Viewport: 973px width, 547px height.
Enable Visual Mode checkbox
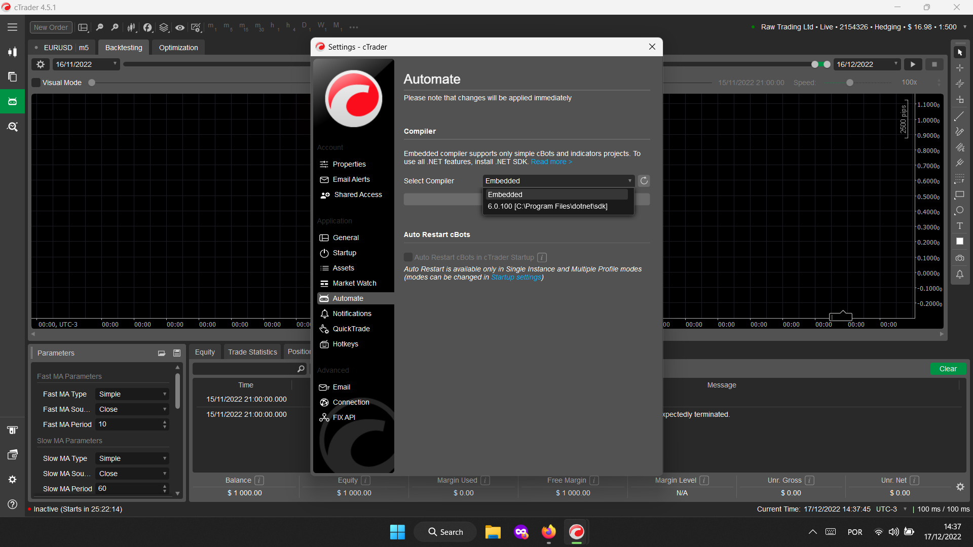(36, 83)
